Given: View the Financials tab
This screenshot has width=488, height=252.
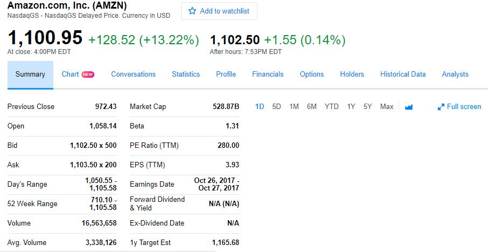Looking at the screenshot, I should 268,74.
